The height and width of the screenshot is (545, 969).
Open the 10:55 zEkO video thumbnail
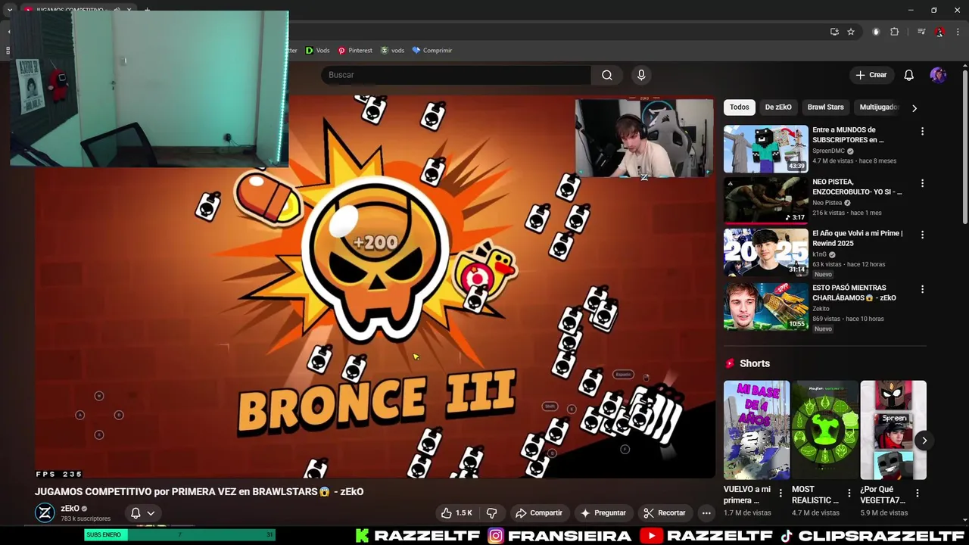[765, 307]
